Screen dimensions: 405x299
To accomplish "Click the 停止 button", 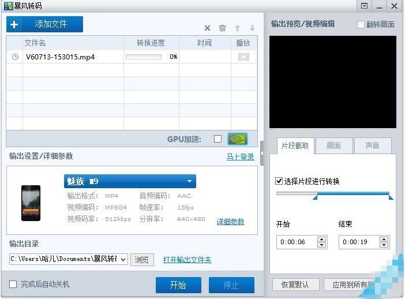I will tap(231, 285).
